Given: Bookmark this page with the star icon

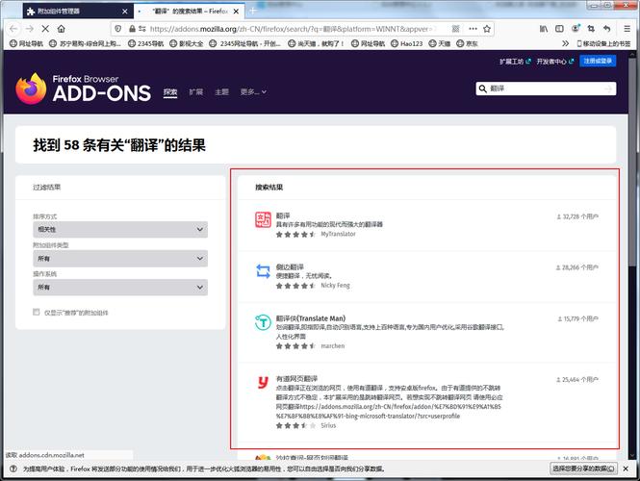Looking at the screenshot, I should [x=487, y=29].
